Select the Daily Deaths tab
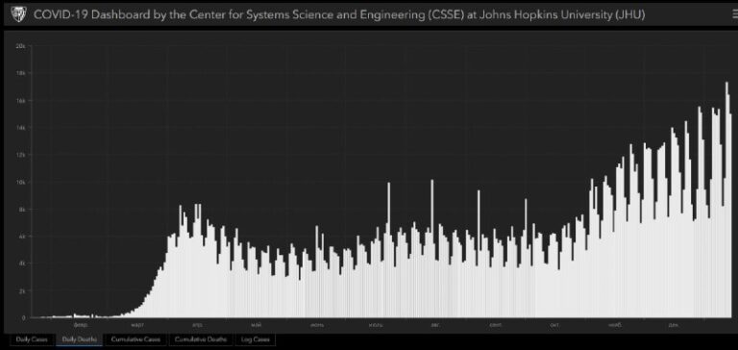 80,339
